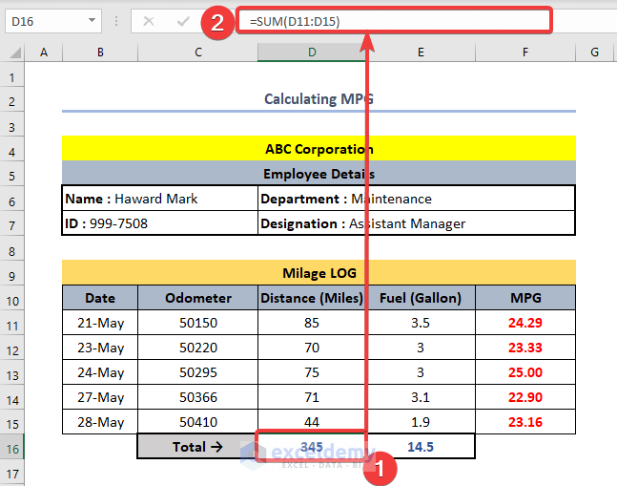Select the Milage LOG title cell
Screen dimensions: 617x486
pyautogui.click(x=319, y=272)
